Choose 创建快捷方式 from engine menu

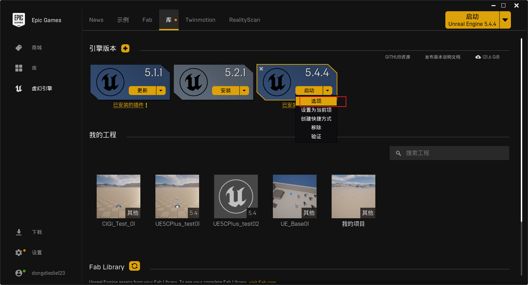click(316, 119)
